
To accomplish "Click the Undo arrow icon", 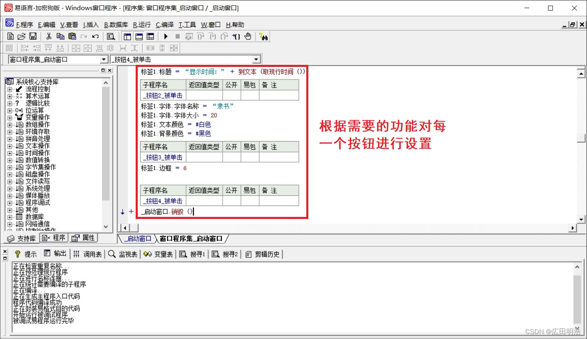I will (95, 36).
